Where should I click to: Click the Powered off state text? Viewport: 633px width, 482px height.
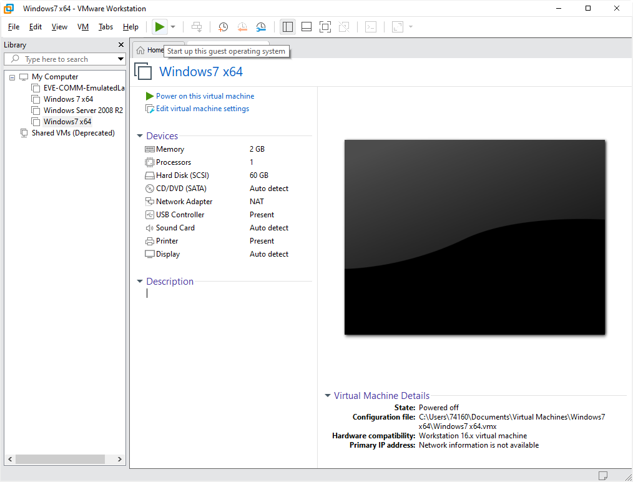coord(439,408)
